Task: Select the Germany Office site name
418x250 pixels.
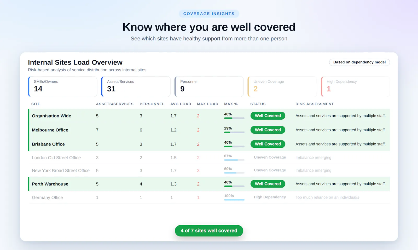Action: pos(47,197)
